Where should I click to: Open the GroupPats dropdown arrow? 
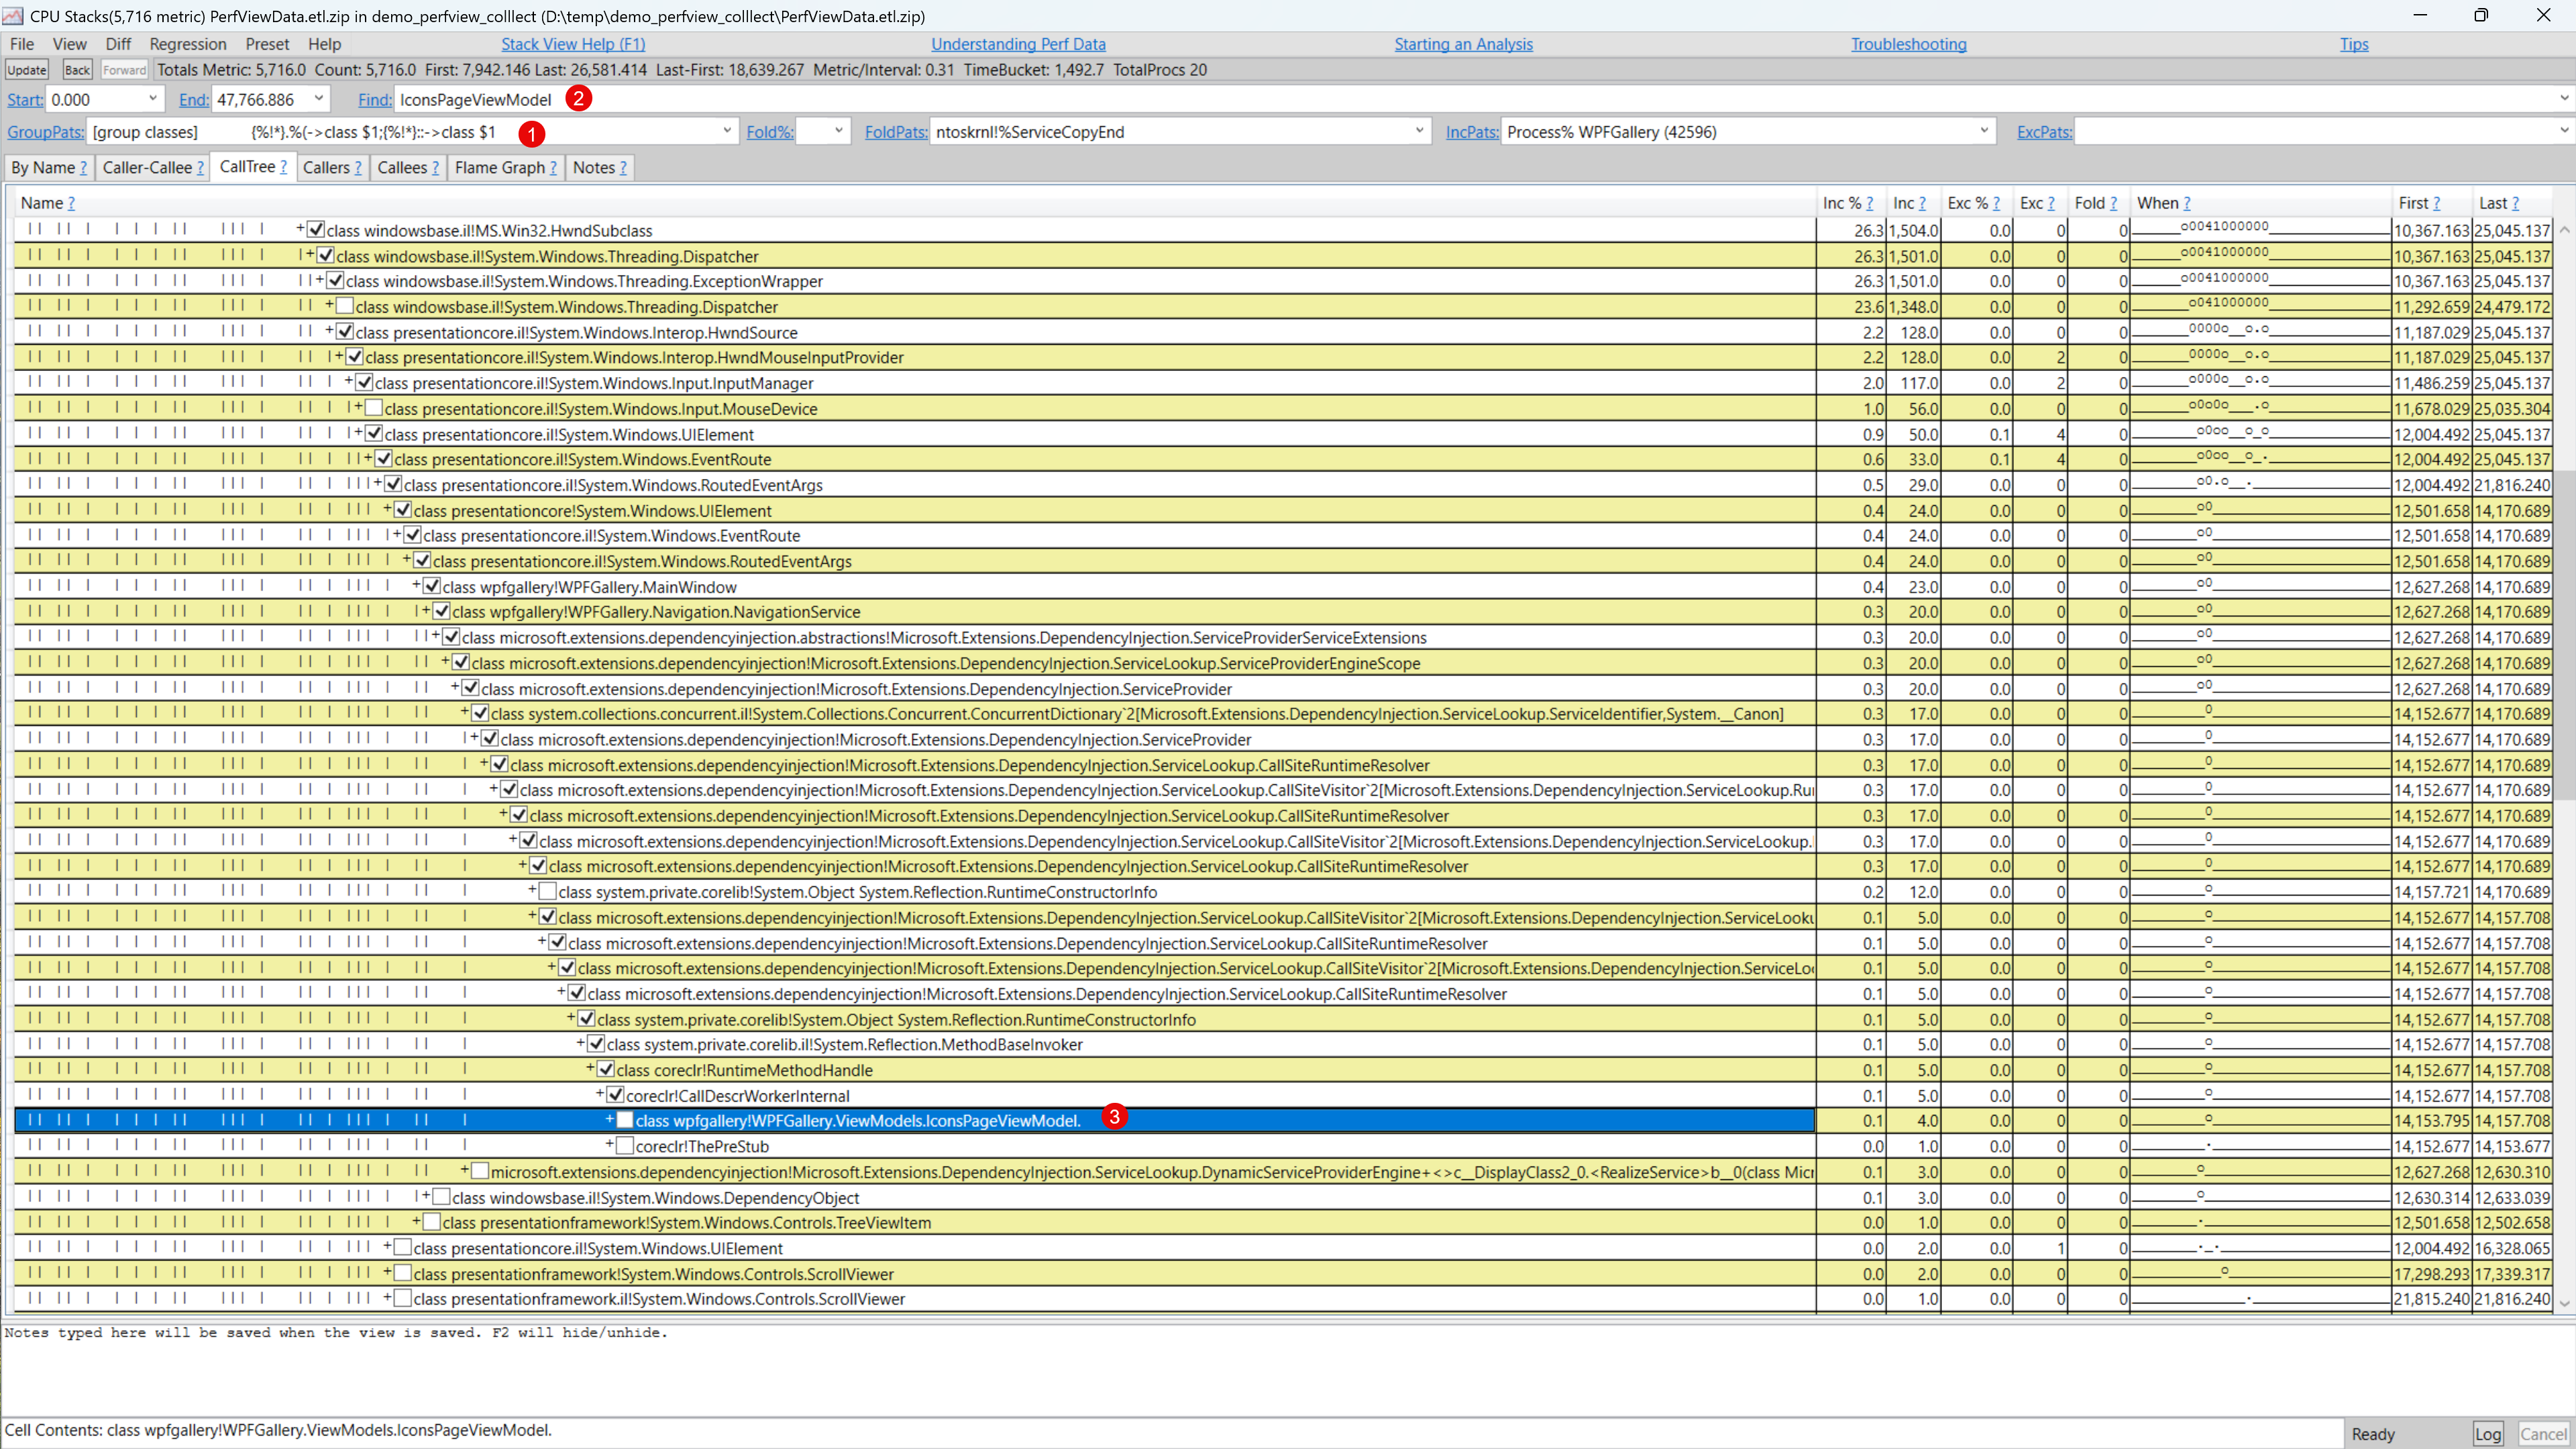click(727, 131)
